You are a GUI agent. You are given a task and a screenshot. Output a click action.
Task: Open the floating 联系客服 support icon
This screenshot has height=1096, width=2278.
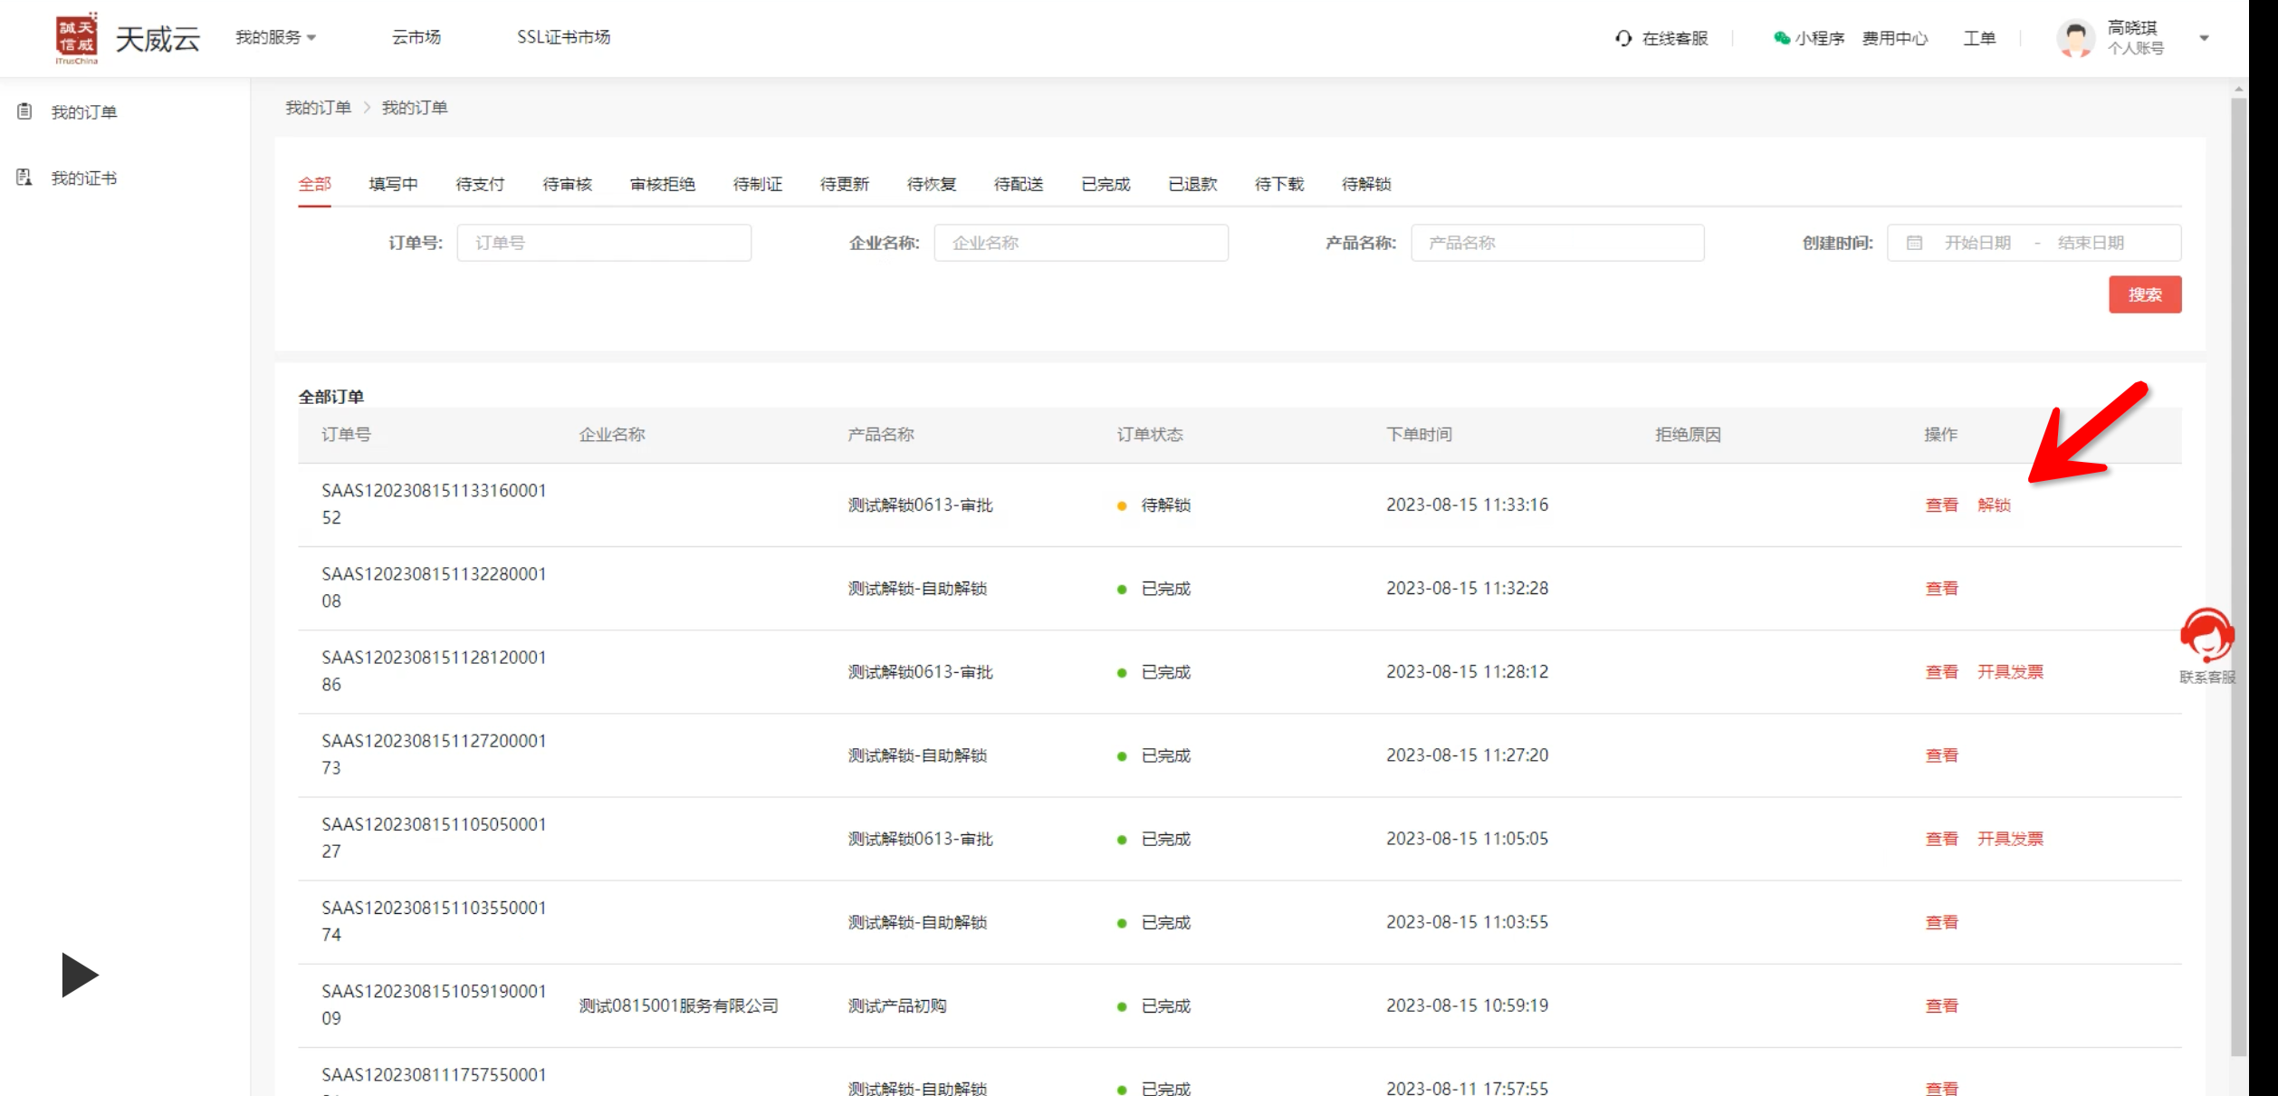(2206, 636)
